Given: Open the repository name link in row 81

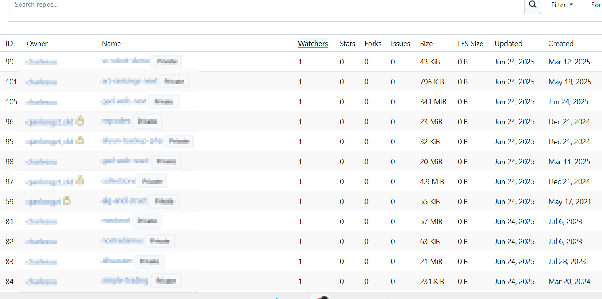Looking at the screenshot, I should click(x=115, y=221).
